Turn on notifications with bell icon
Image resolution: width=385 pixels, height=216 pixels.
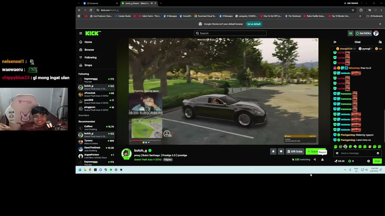(273, 151)
